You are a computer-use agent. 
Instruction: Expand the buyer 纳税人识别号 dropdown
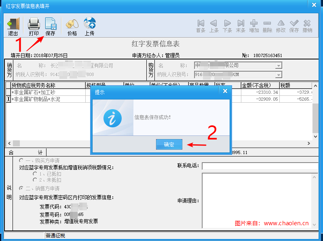279,74
